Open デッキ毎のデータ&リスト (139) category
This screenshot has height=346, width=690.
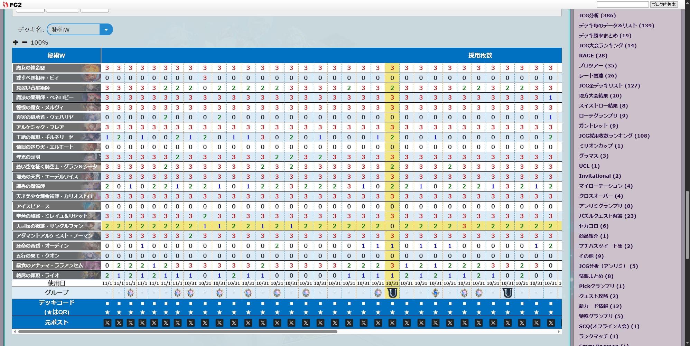pyautogui.click(x=616, y=26)
